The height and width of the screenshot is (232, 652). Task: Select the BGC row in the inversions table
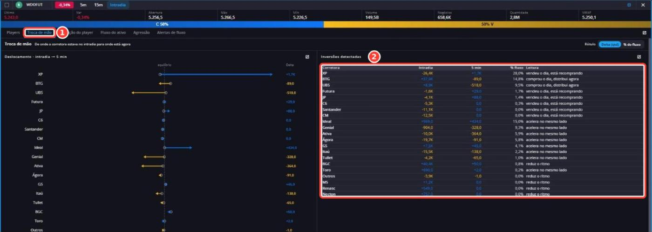(x=482, y=164)
